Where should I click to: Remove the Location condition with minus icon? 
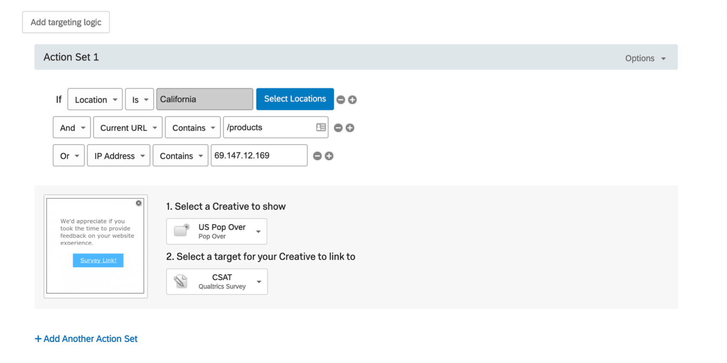(x=340, y=100)
